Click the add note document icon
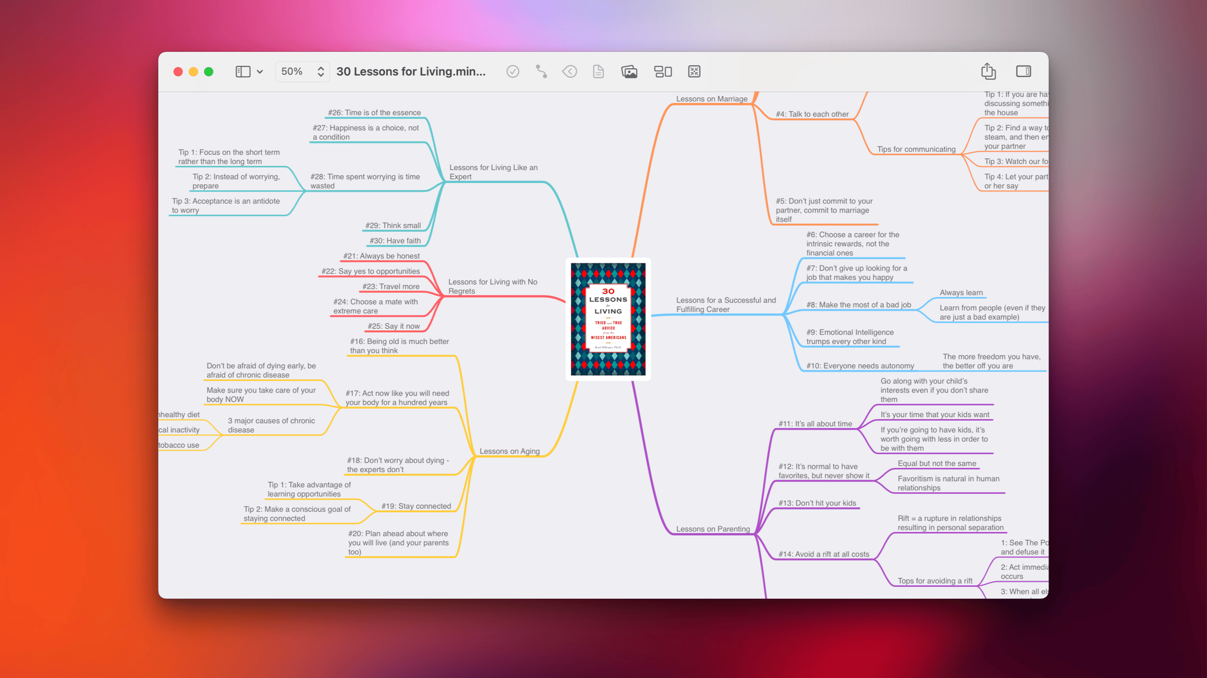This screenshot has height=678, width=1207. 598,71
